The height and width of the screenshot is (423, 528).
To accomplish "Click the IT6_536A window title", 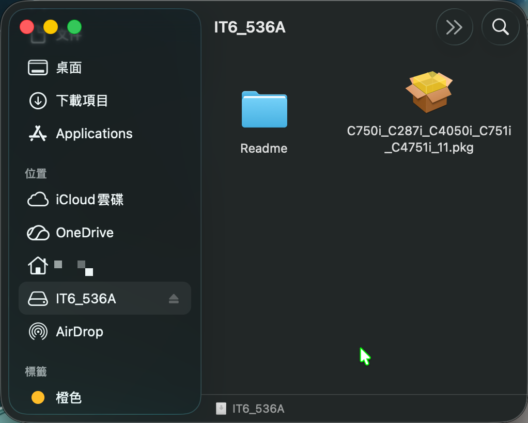I will click(x=250, y=27).
